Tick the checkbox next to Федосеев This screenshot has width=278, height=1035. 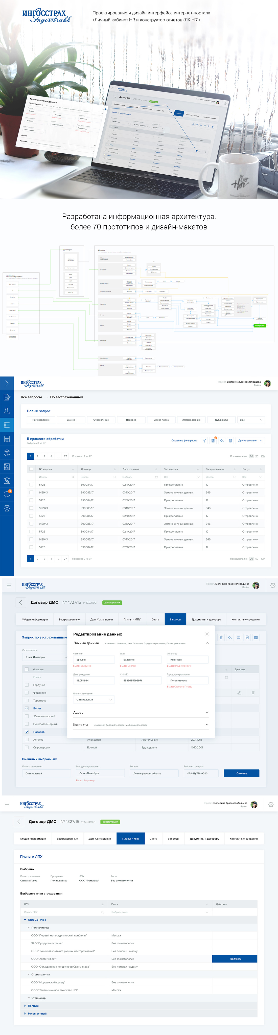pyautogui.click(x=27, y=693)
